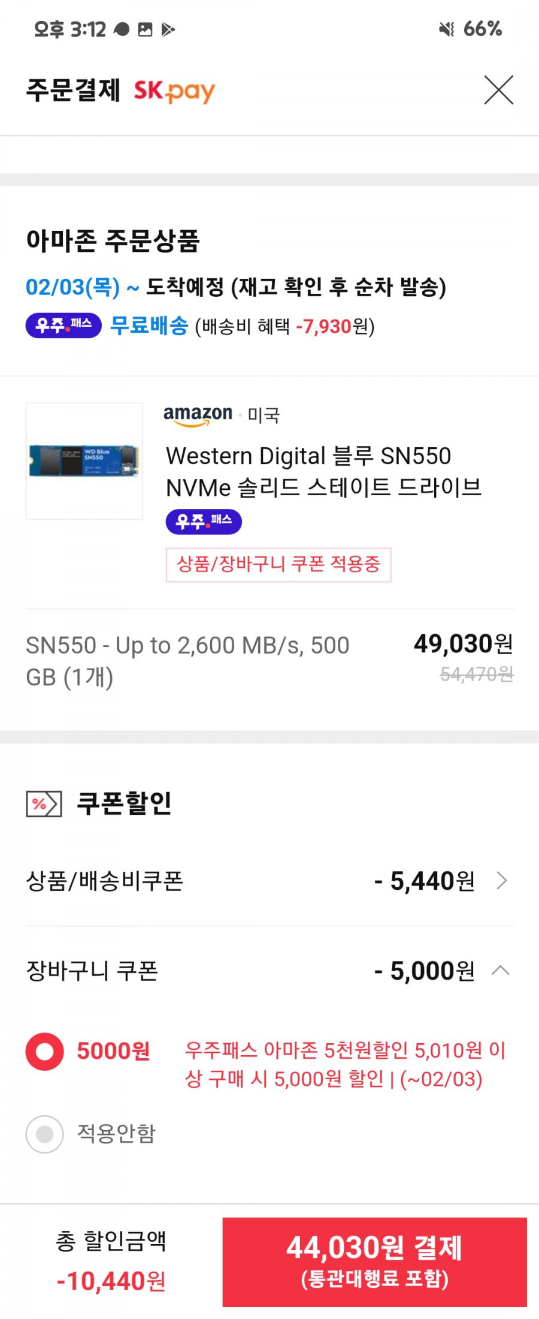The width and height of the screenshot is (539, 1319).
Task: Tap the amazon logo above product name
Action: (x=198, y=415)
